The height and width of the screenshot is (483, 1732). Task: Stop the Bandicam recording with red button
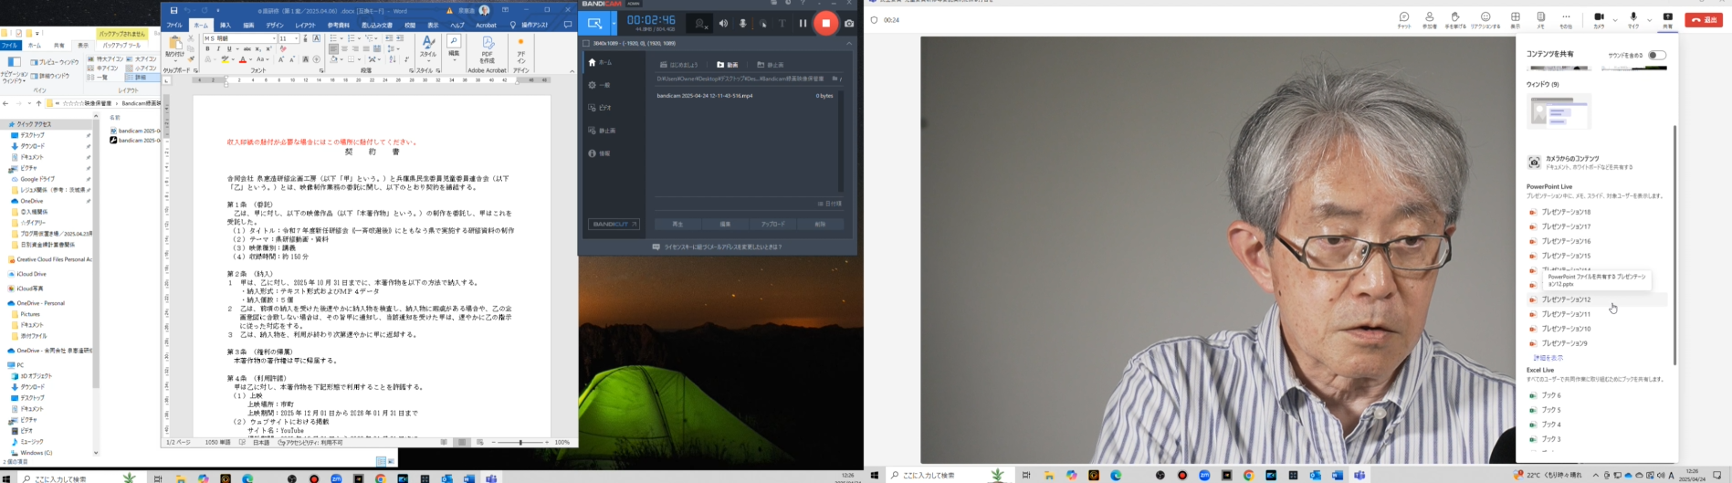[826, 23]
